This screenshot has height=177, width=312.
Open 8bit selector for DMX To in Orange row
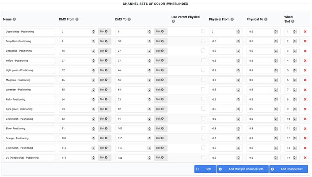tap(161, 138)
